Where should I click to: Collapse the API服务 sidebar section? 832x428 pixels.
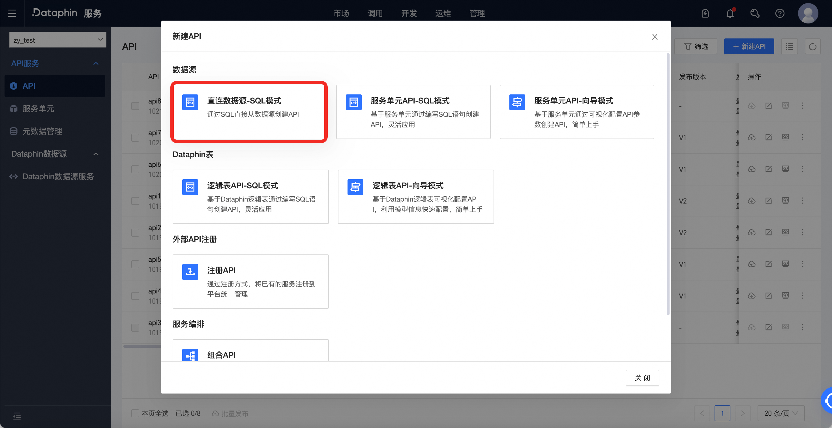pos(96,64)
